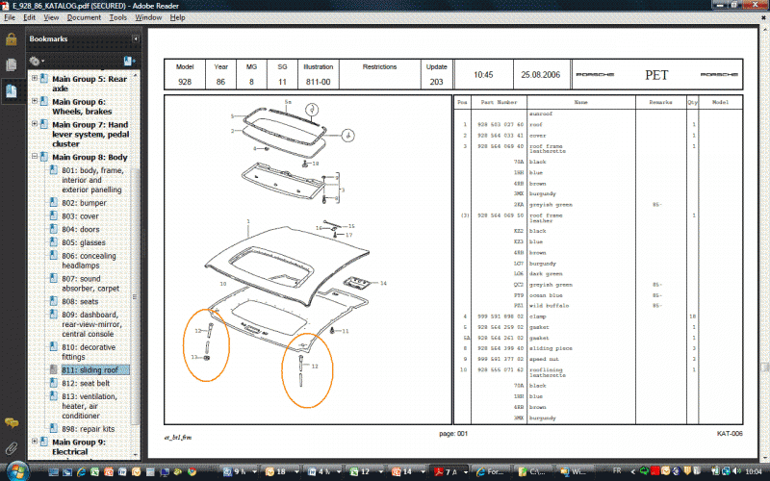Click the volume speaker tray icon
The height and width of the screenshot is (481, 770).
pyautogui.click(x=736, y=471)
